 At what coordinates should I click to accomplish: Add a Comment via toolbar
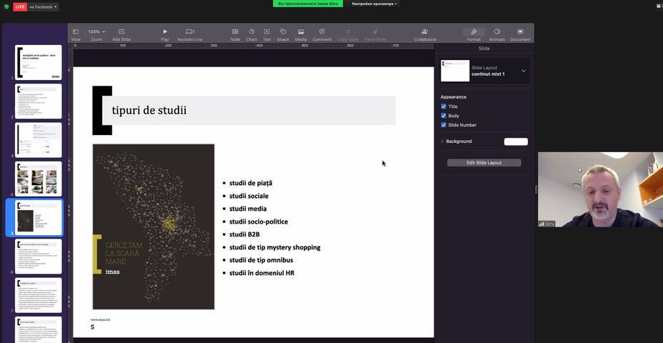(322, 31)
